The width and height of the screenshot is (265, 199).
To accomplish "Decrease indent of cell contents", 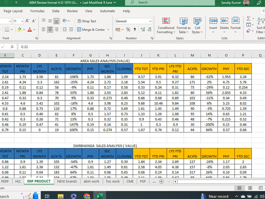I will 65,30.
